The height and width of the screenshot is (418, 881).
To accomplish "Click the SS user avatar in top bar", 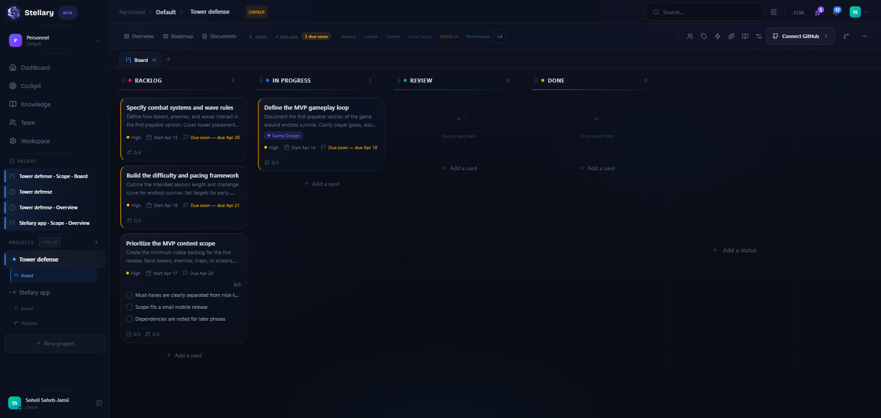I will point(855,12).
